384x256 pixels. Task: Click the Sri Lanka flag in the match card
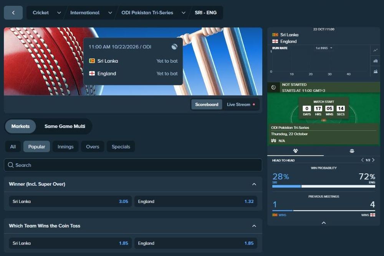pyautogui.click(x=92, y=61)
